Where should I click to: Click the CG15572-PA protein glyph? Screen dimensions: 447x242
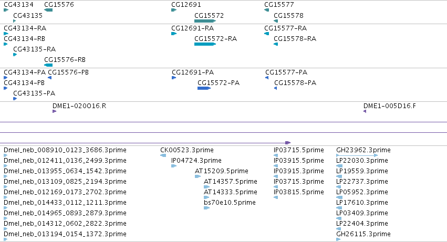pos(204,88)
